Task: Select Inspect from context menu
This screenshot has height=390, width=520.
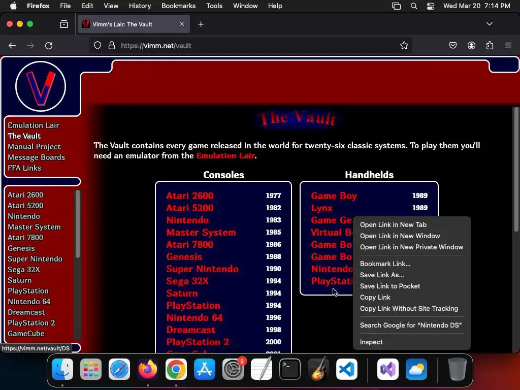Action: (371, 342)
